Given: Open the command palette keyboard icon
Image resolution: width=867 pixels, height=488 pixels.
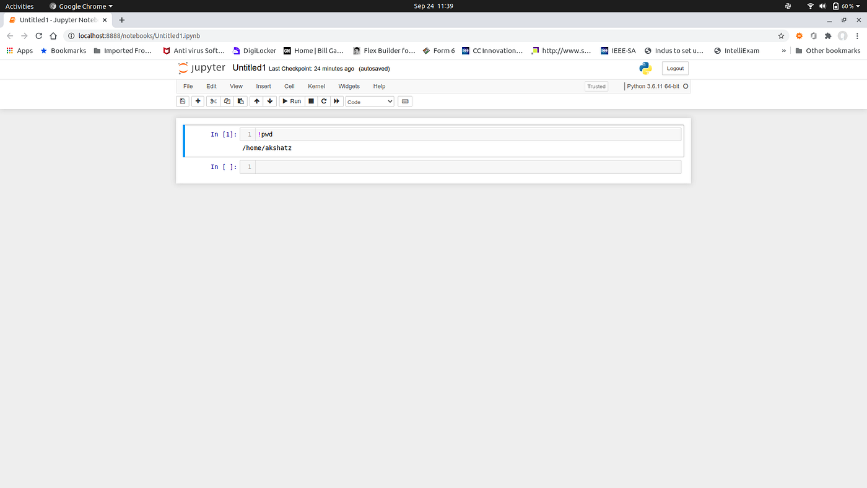Looking at the screenshot, I should (x=404, y=101).
